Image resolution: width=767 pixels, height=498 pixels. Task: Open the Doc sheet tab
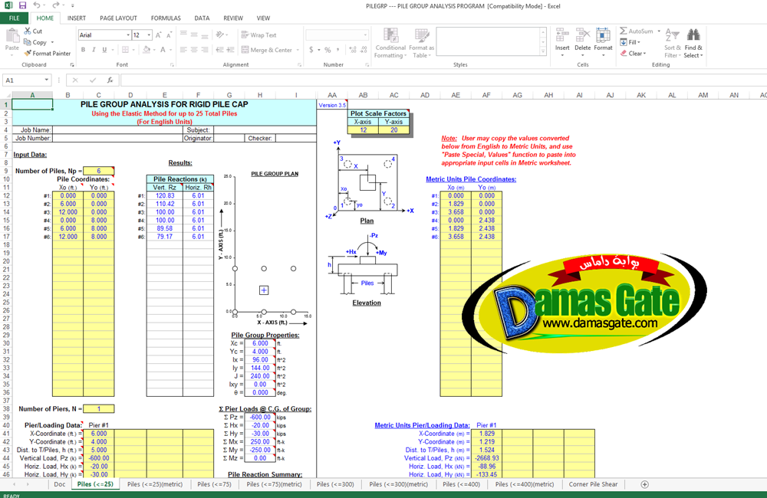(x=60, y=484)
